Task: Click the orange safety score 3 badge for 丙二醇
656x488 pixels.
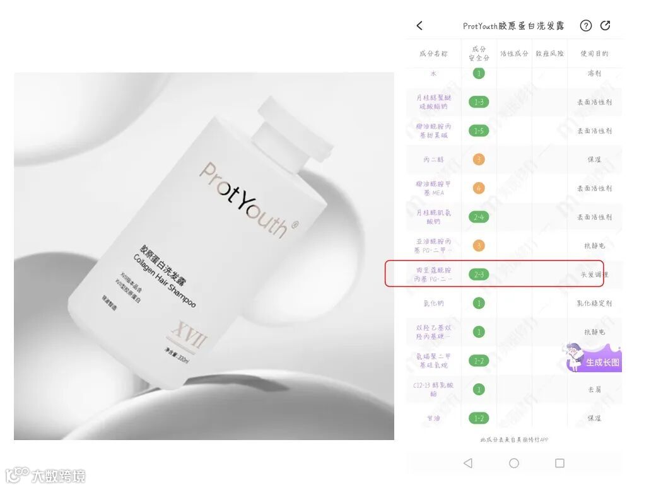Action: click(x=479, y=160)
